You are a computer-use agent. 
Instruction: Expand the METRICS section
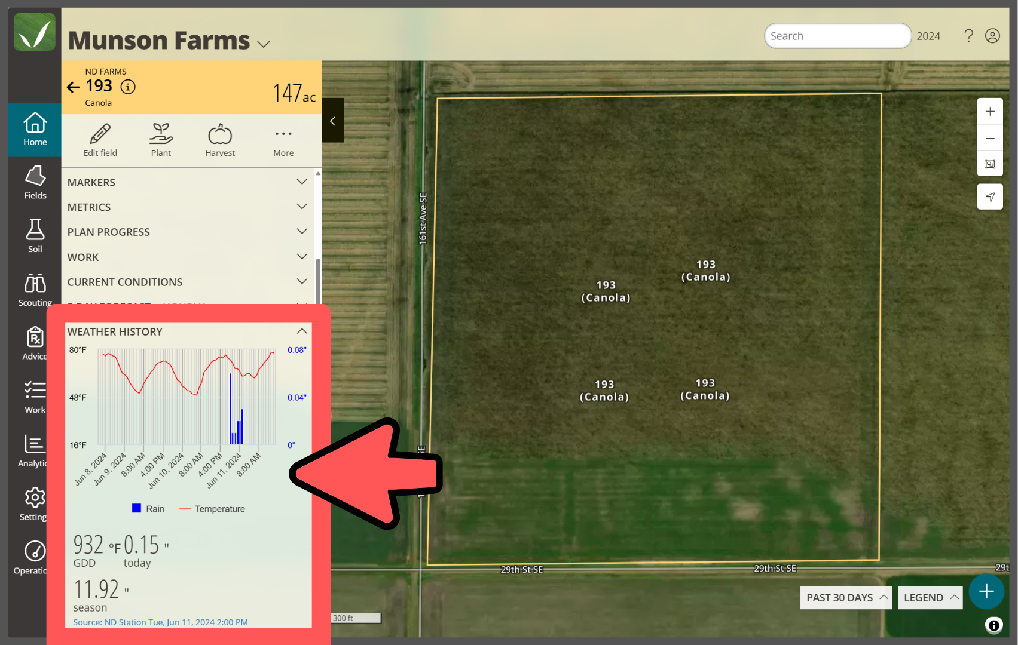188,207
